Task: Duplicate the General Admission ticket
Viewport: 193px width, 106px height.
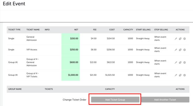Action: [x=180, y=39]
